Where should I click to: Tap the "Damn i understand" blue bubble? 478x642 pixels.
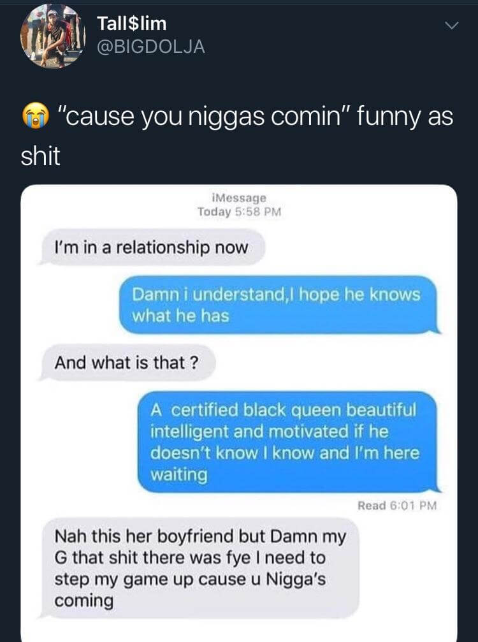280,305
